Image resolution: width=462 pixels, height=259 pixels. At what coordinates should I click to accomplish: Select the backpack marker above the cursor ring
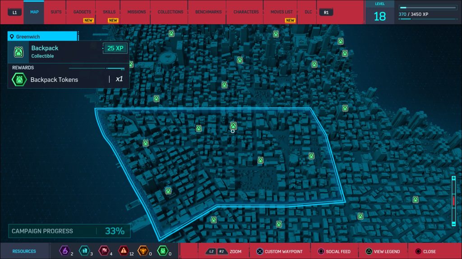[233, 126]
